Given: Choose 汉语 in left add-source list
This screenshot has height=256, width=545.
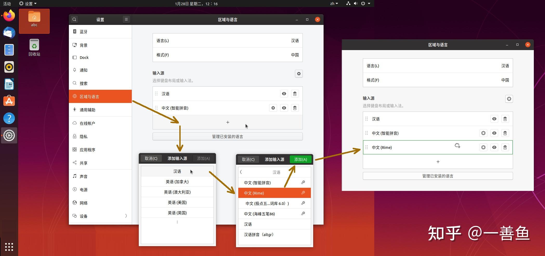Looking at the screenshot, I should coord(177,171).
